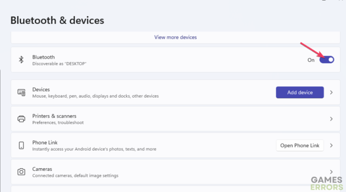Viewport: 346px width, 192px height.
Task: Click the 'Discoverable as DESKTOP' text
Action: (59, 64)
